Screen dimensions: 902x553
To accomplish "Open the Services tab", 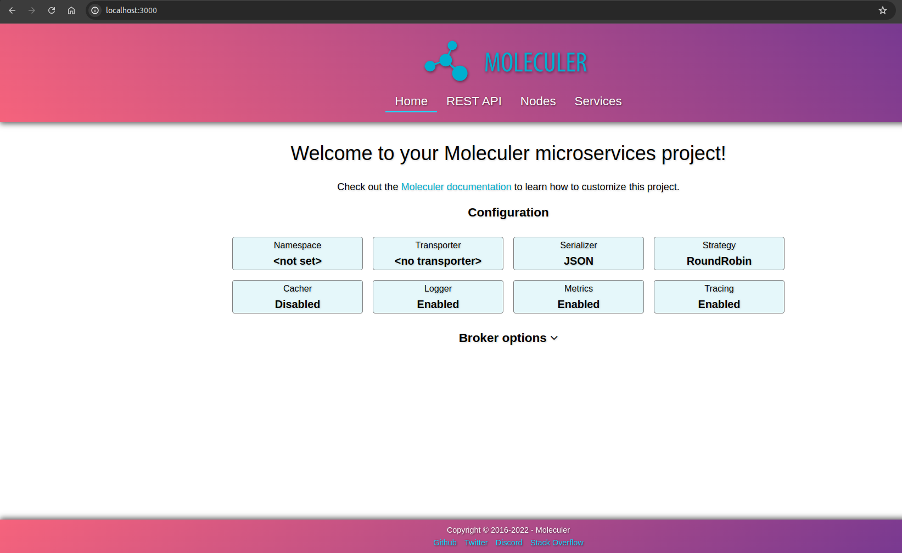I will point(598,101).
